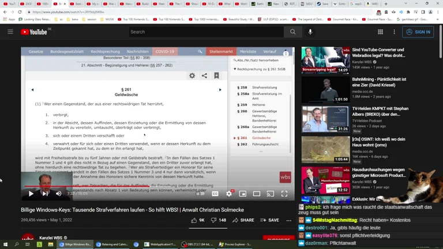This screenshot has width=443, height=249.
Task: Open the YouTube apps grid icon
Action: pyautogui.click(x=380, y=32)
